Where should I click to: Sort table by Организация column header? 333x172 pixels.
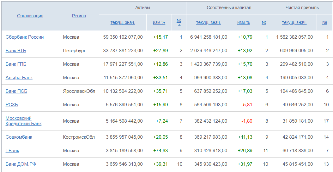[x=30, y=16]
